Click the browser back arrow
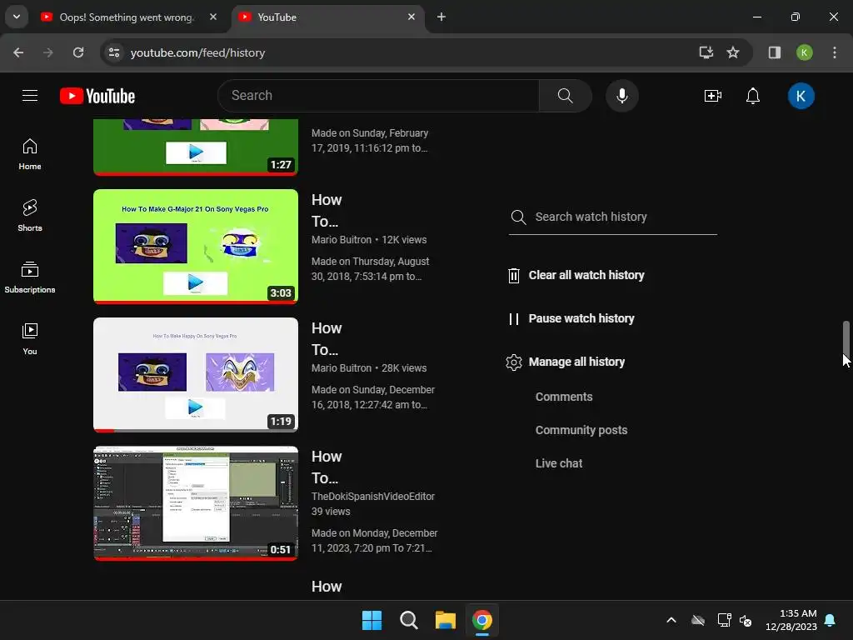 18,52
